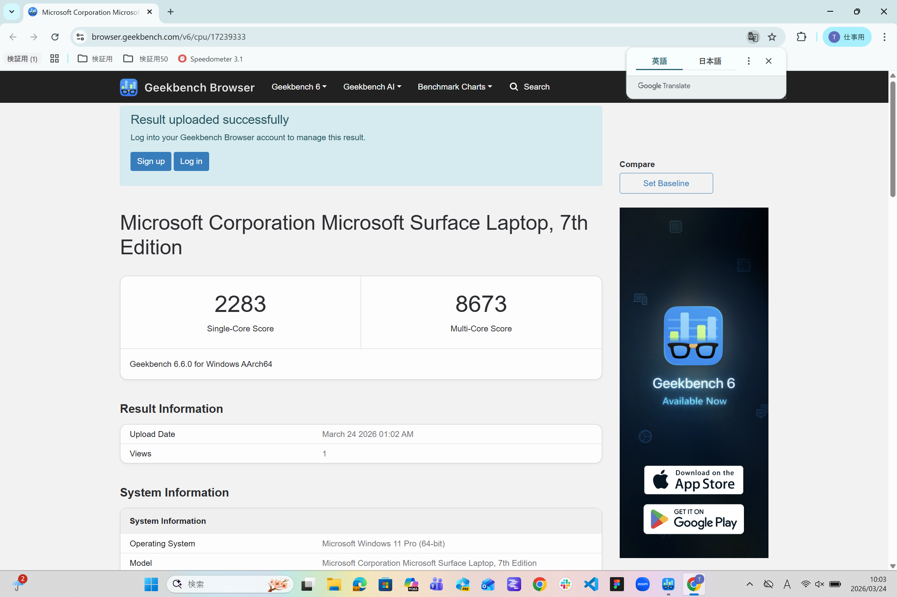Screen dimensions: 897x597
Task: Reload the page with refresh icon
Action: click(x=55, y=37)
